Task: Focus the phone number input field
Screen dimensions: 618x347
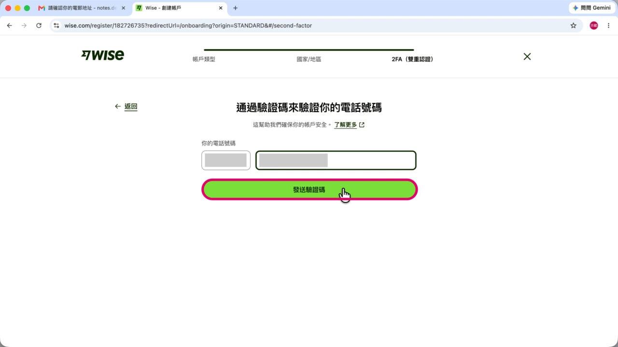Action: [x=336, y=160]
